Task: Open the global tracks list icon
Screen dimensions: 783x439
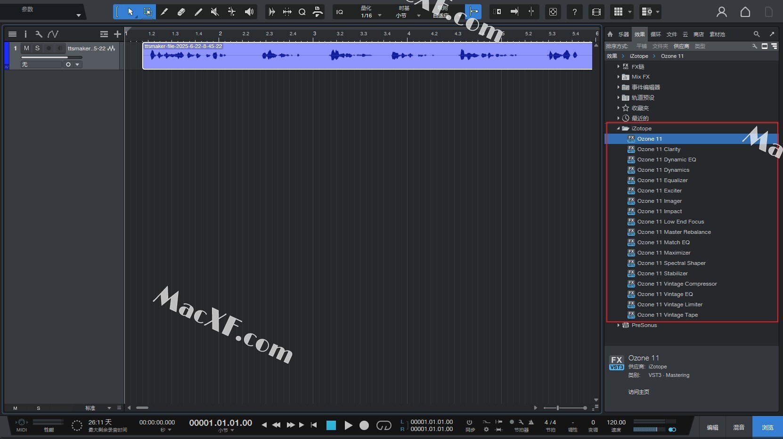Action: coord(104,34)
